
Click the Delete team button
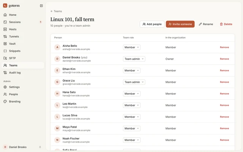click(x=226, y=24)
